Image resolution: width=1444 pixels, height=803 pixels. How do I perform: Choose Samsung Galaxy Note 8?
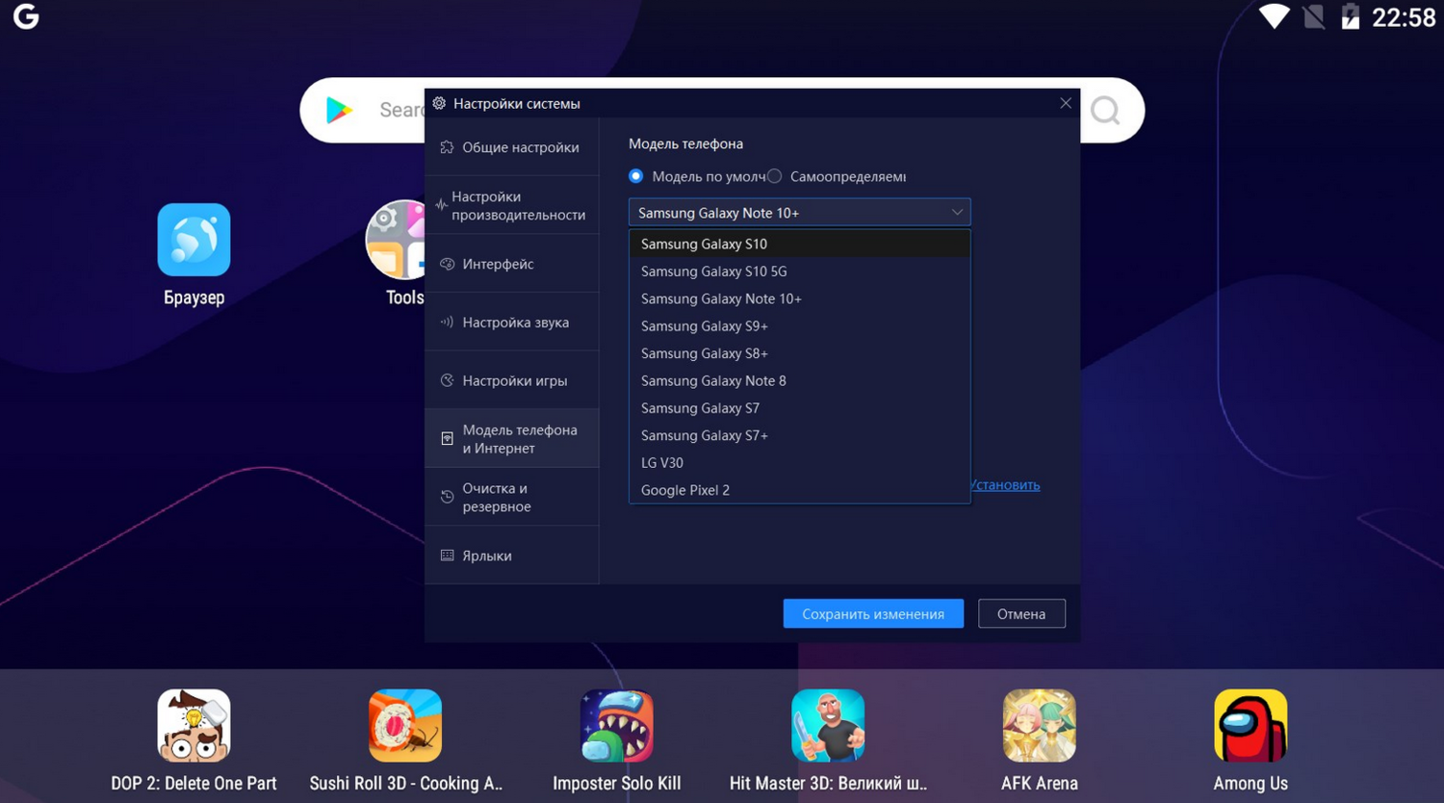(799, 380)
